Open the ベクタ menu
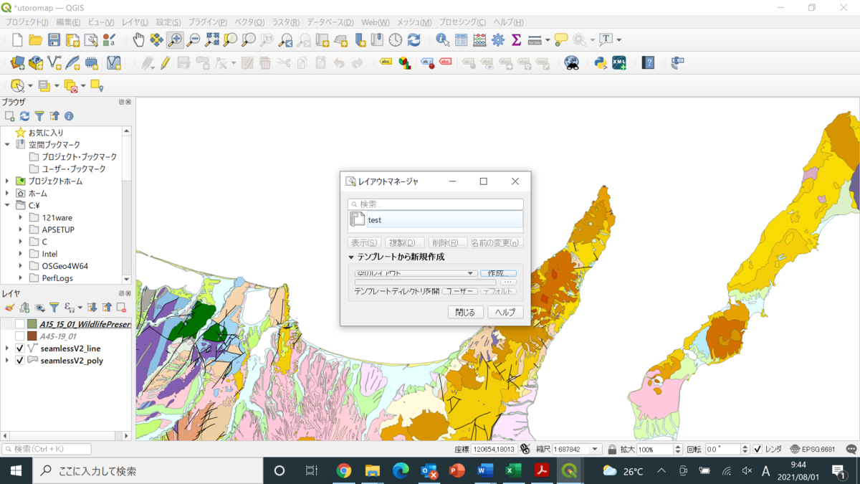The width and height of the screenshot is (860, 484). [250, 22]
